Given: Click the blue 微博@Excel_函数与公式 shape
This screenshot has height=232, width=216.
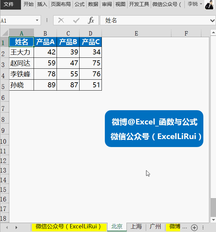Looking at the screenshot, I should click(154, 128).
